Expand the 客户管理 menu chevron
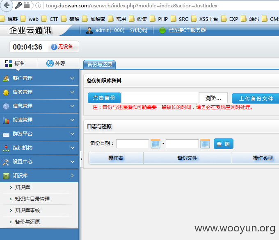 (72, 78)
